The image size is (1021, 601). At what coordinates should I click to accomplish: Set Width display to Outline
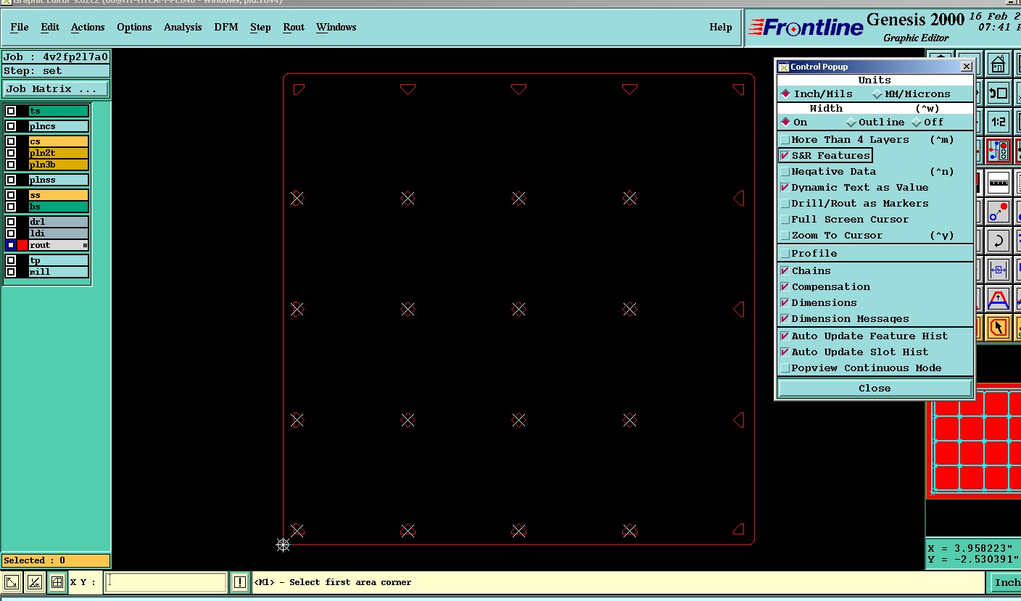pos(851,122)
